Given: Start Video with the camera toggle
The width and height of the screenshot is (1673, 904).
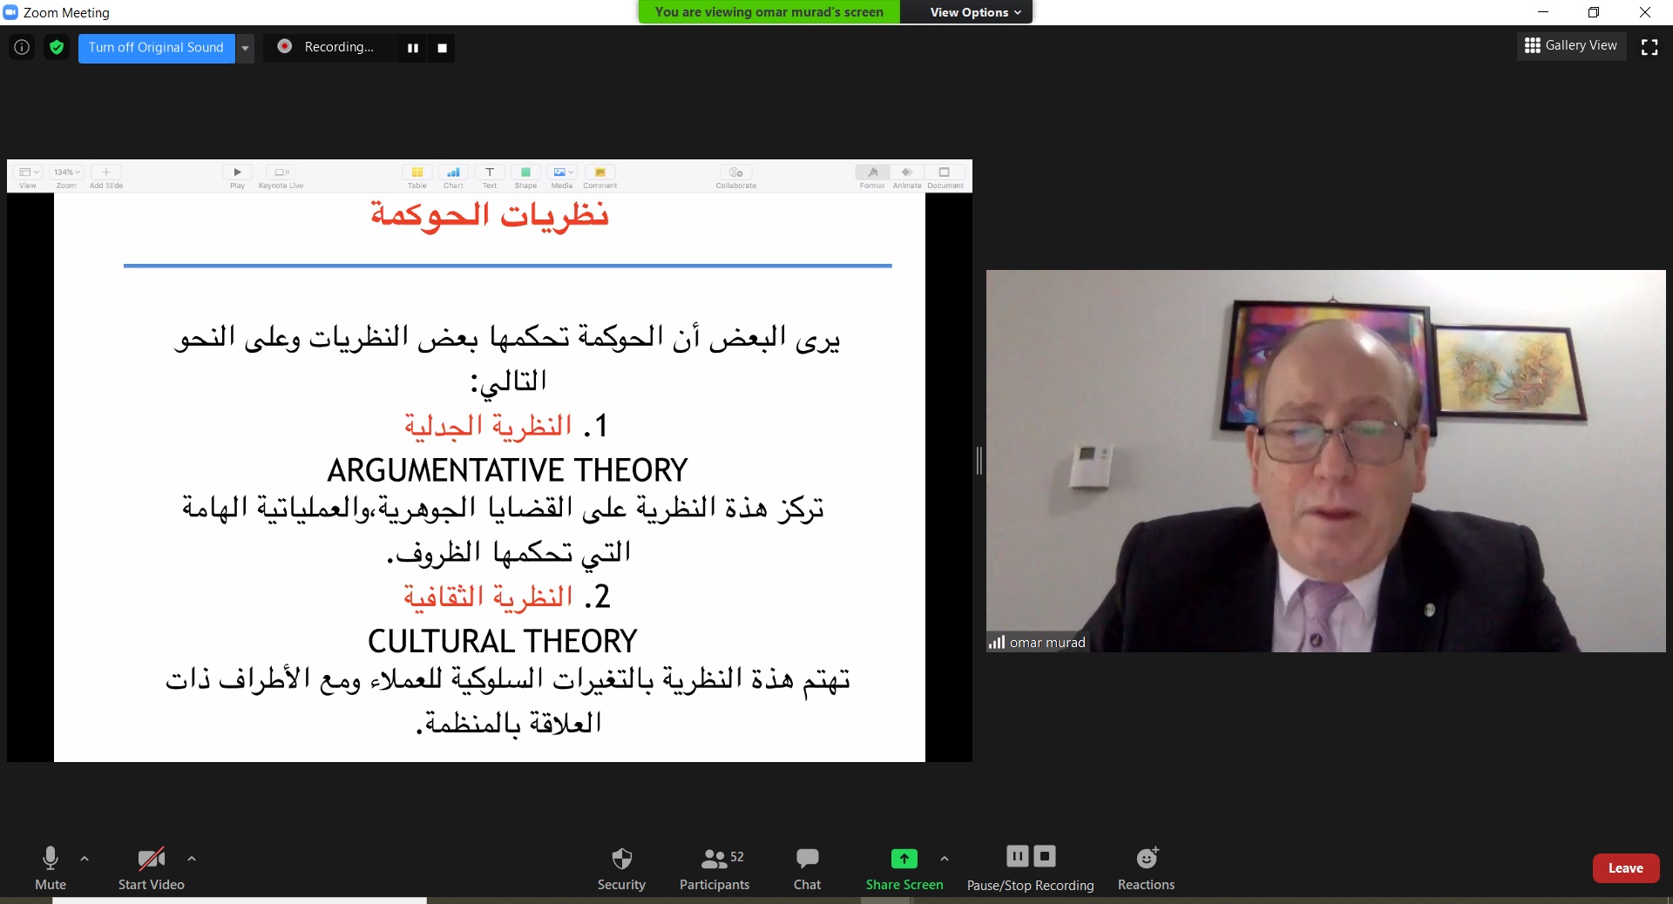Looking at the screenshot, I should 151,868.
